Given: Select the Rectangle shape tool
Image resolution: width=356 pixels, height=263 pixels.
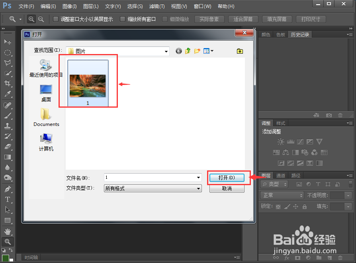Looking at the screenshot, I should (8, 220).
